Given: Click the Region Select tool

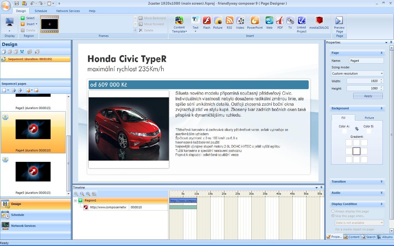Looking at the screenshot, I should (28, 18).
